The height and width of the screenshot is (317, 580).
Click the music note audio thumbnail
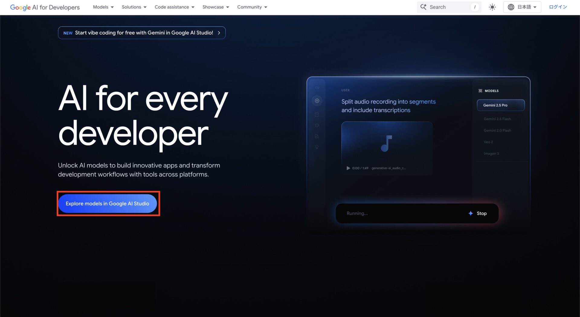[386, 144]
